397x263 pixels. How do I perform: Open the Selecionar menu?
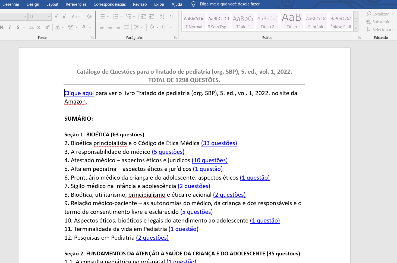tap(380, 30)
